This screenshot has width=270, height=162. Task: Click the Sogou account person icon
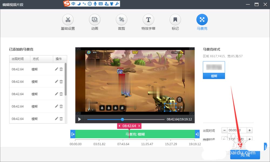pyautogui.click(x=107, y=4)
